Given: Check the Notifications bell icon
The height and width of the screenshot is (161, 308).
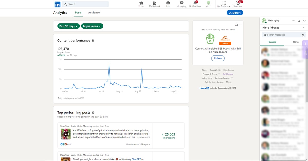Looking at the screenshot, I should (x=195, y=3).
